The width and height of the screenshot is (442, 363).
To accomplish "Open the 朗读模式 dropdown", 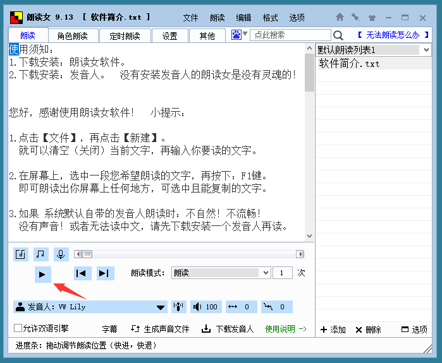I will click(x=221, y=273).
